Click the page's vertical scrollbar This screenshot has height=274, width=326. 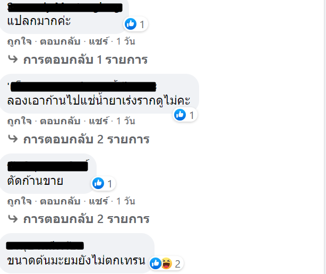coord(324,137)
